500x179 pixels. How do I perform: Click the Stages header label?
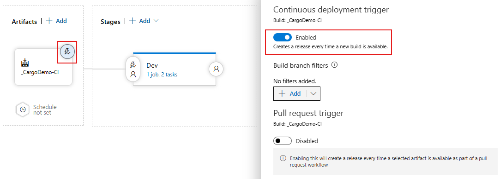pos(110,22)
